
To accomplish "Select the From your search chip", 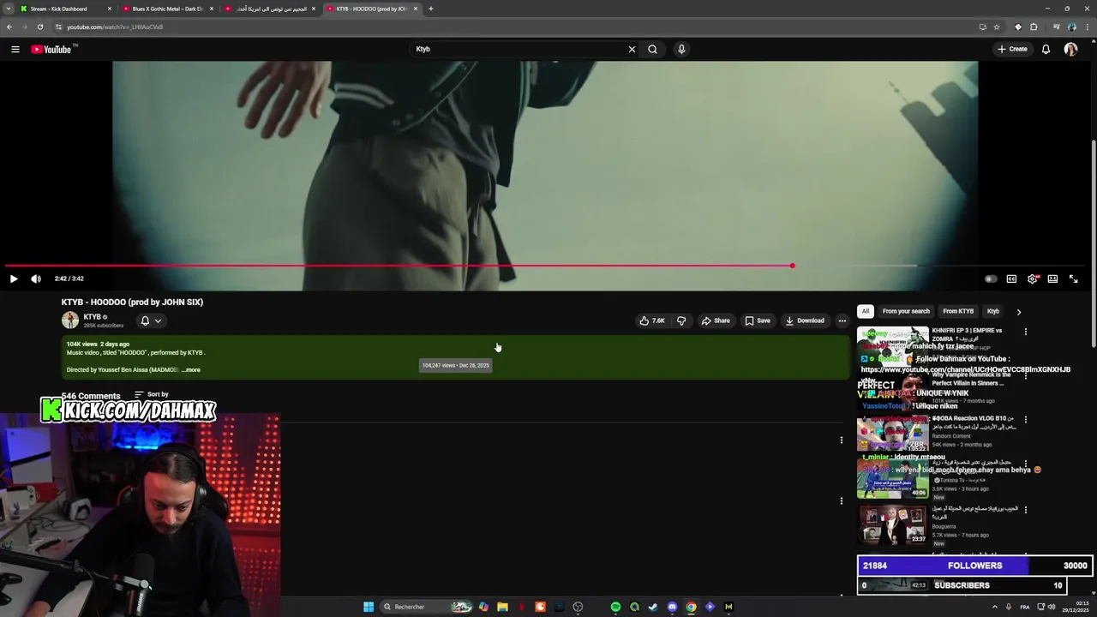I will click(906, 311).
